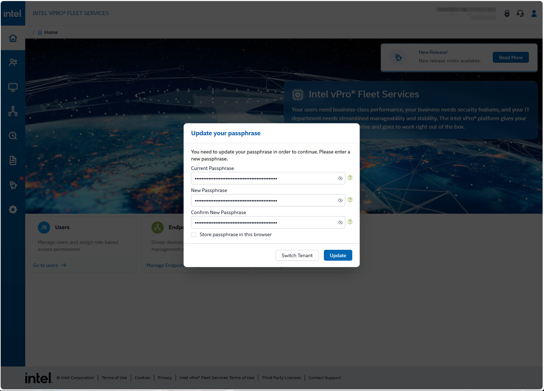Open Third Party Licenses footer link
Viewport: 544px width, 391px height.
(x=281, y=378)
